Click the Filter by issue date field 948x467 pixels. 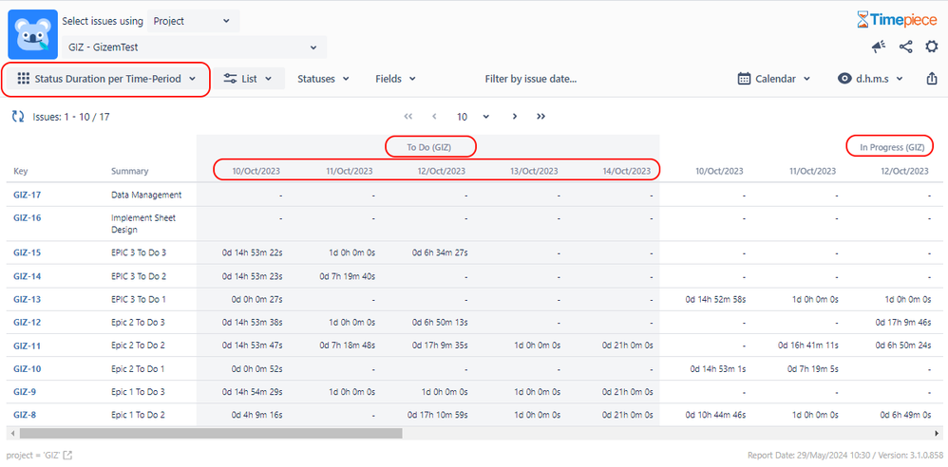tap(531, 79)
